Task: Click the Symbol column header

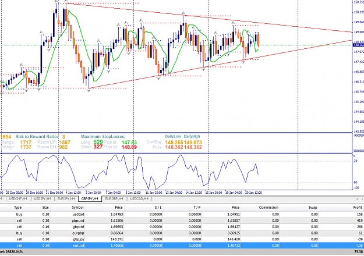Action: [x=77, y=207]
